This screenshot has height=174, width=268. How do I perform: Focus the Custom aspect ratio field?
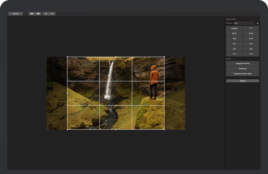(x=244, y=23)
